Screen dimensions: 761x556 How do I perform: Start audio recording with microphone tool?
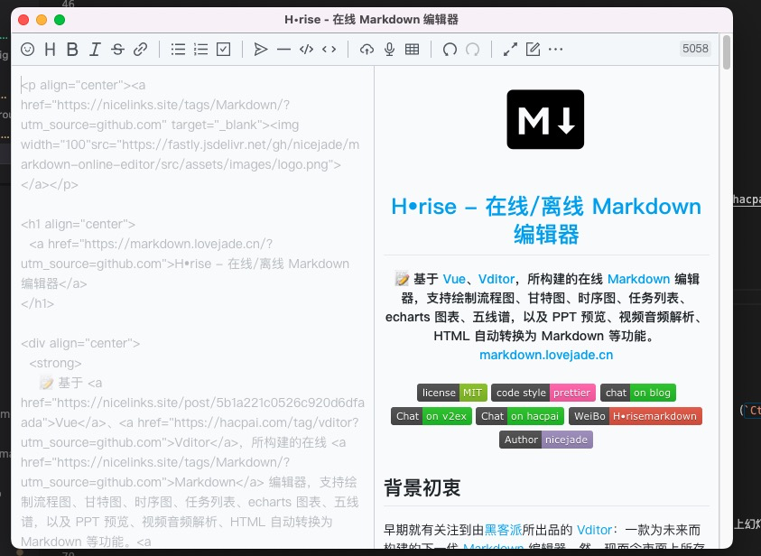(x=389, y=50)
